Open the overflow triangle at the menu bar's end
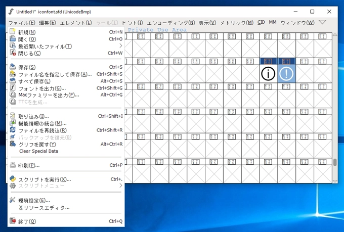Viewport: 344px width, 232px height. (322, 22)
